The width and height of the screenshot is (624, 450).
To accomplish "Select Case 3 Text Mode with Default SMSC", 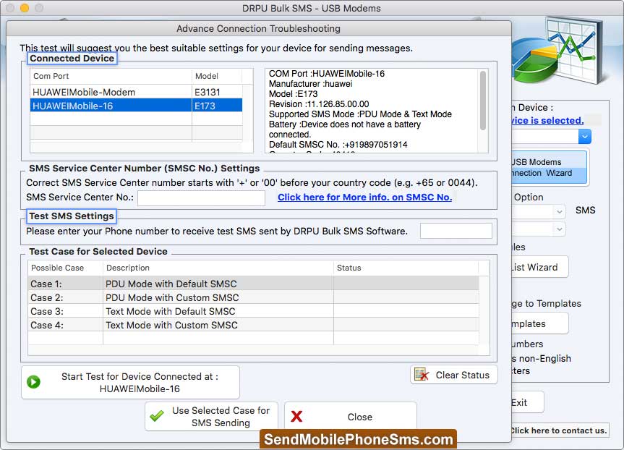I will pyautogui.click(x=253, y=311).
